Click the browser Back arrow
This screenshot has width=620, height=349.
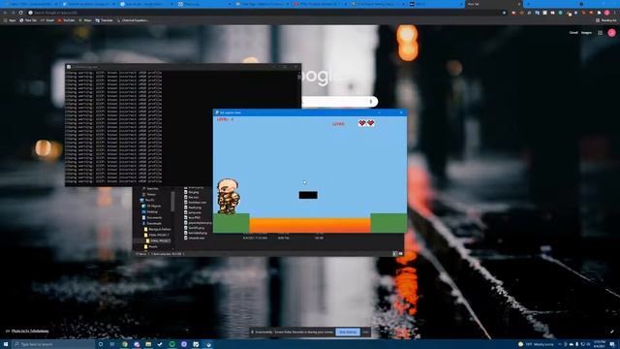5,13
